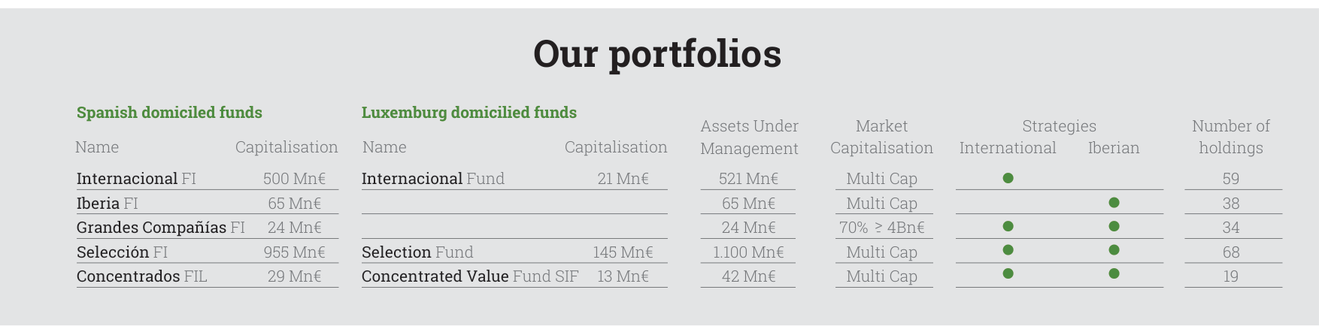Open the Selection Fund entry
Image resolution: width=1319 pixels, height=335 pixels.
tap(417, 252)
